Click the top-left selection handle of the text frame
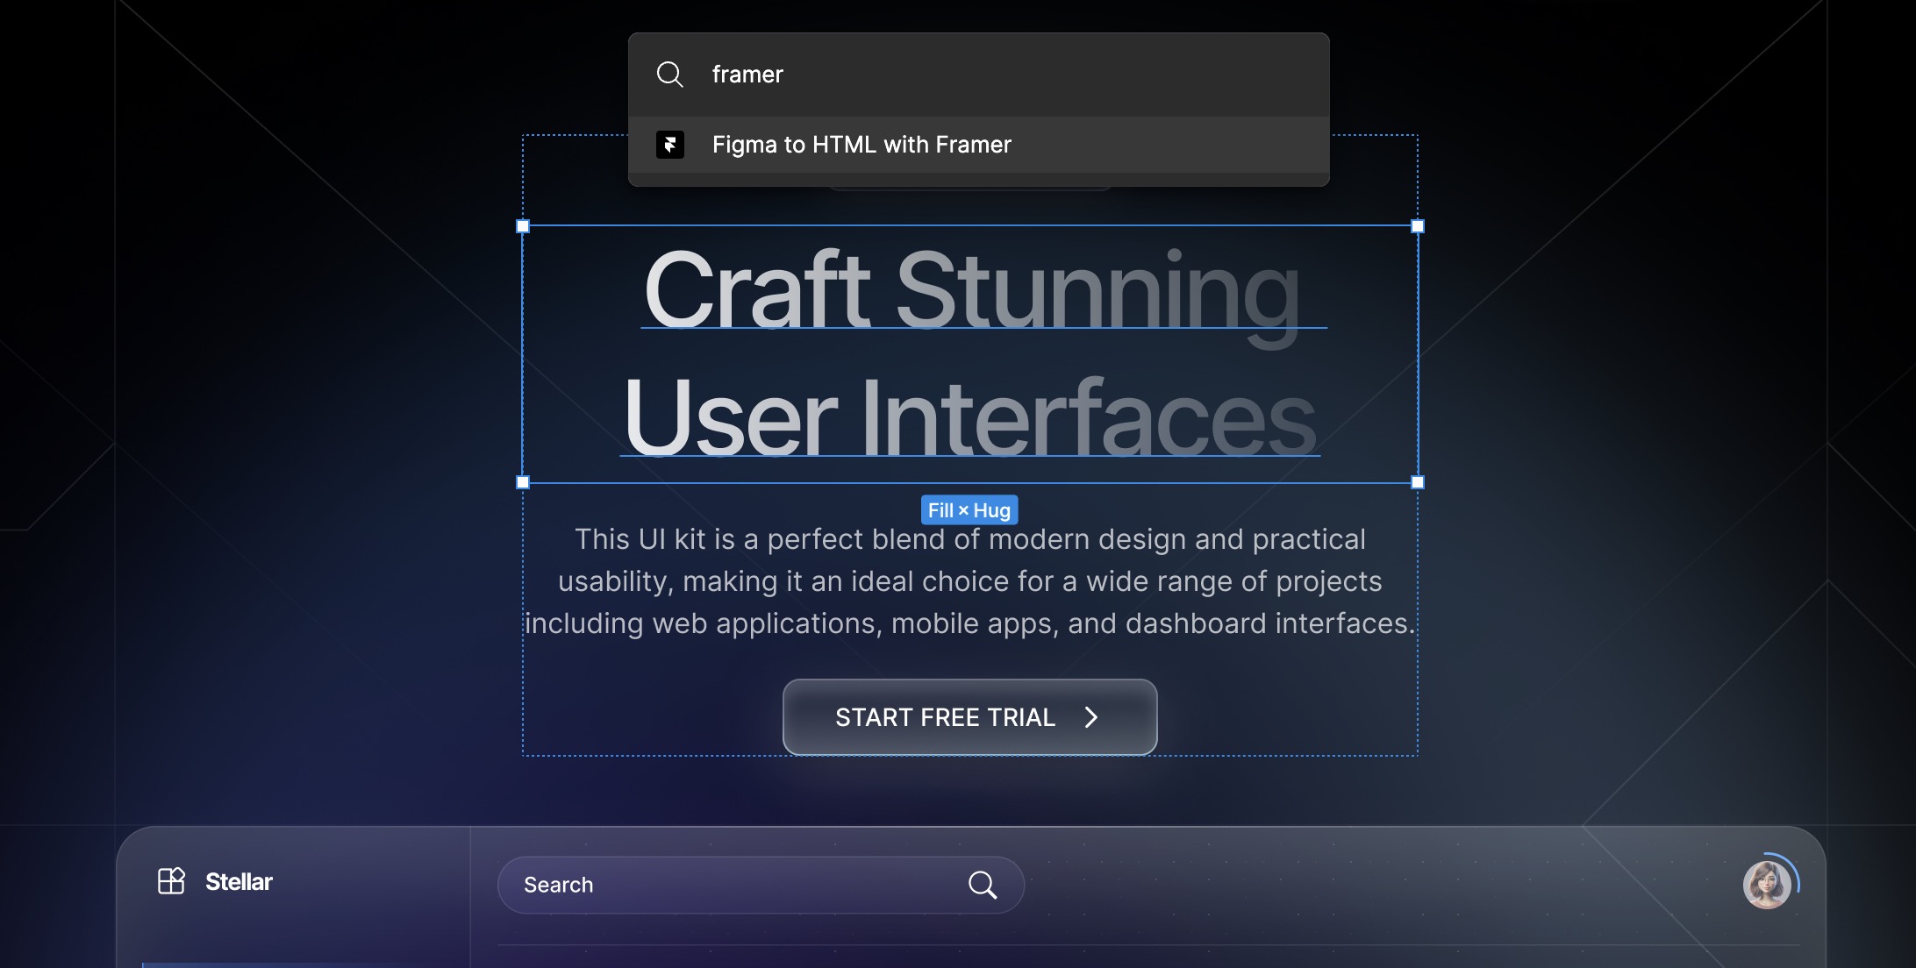Image resolution: width=1916 pixels, height=968 pixels. click(x=524, y=225)
